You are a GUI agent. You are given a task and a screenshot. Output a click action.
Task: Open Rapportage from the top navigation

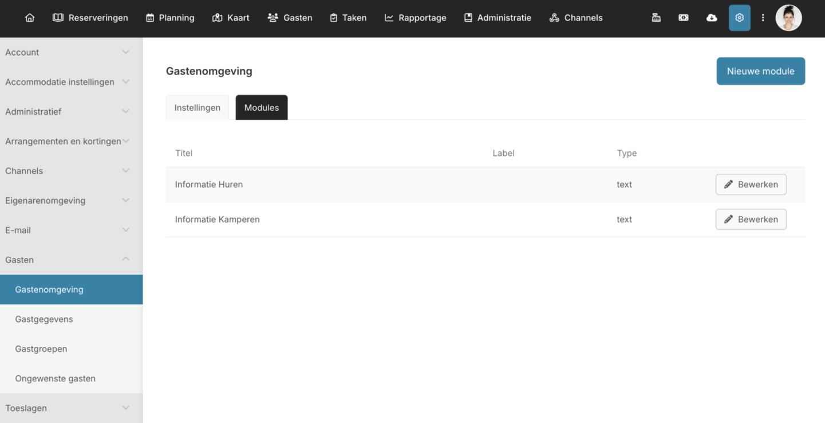pyautogui.click(x=415, y=18)
